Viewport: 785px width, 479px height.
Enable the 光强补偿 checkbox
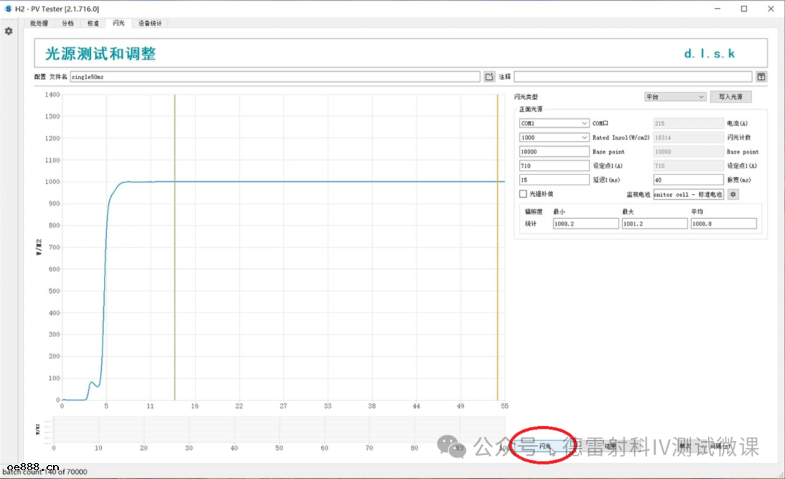click(523, 194)
